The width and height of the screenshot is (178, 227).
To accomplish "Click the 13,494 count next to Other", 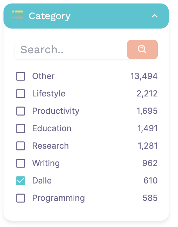I will coord(144,76).
